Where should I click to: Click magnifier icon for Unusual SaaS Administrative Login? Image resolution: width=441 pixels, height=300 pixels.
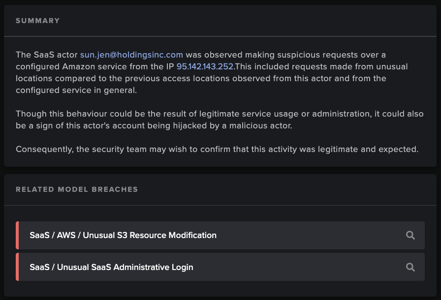tap(410, 267)
